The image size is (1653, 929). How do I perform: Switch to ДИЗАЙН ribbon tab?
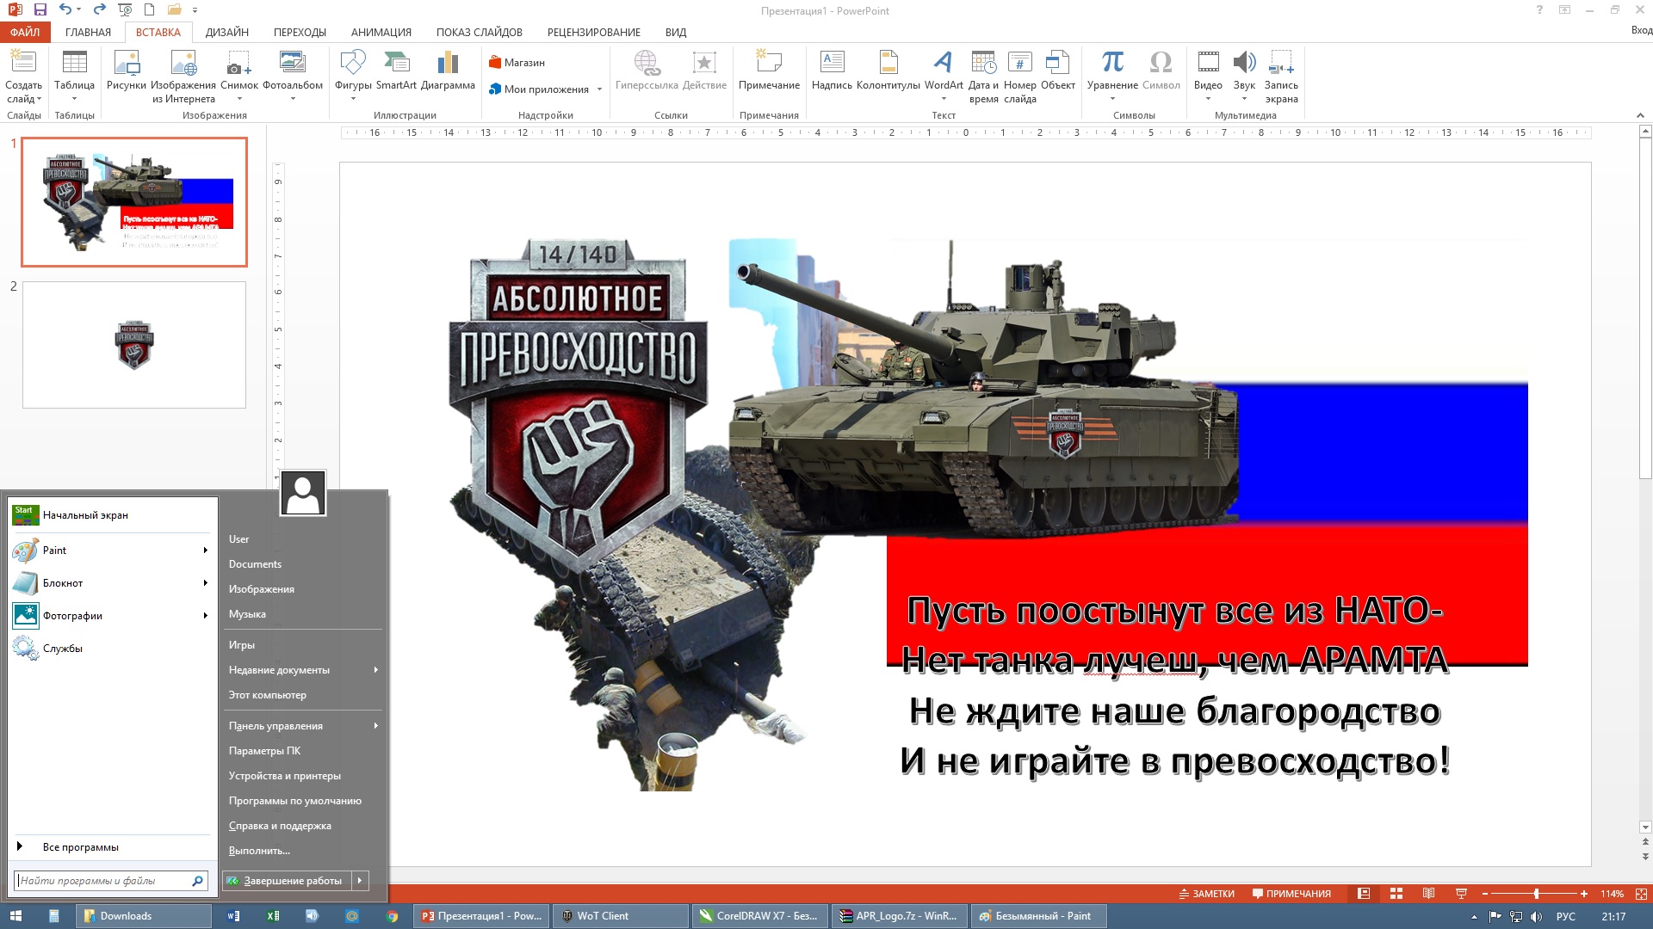[227, 32]
